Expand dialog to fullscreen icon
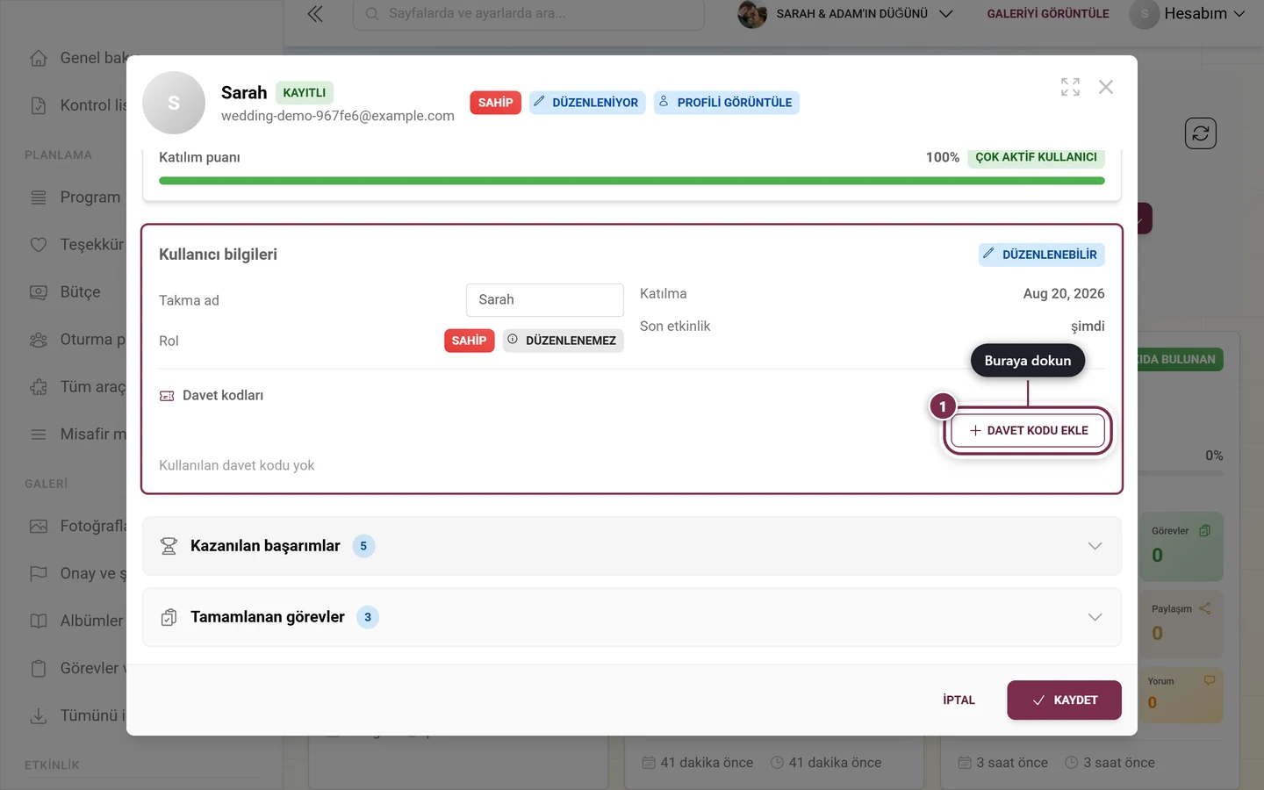 click(1070, 87)
